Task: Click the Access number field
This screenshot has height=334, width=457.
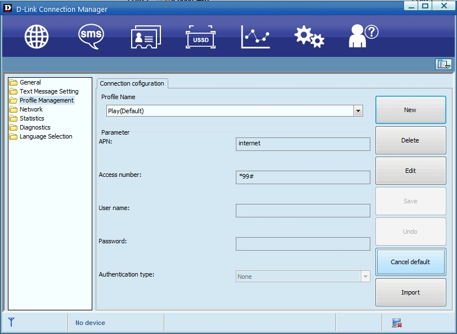Action: click(x=303, y=177)
